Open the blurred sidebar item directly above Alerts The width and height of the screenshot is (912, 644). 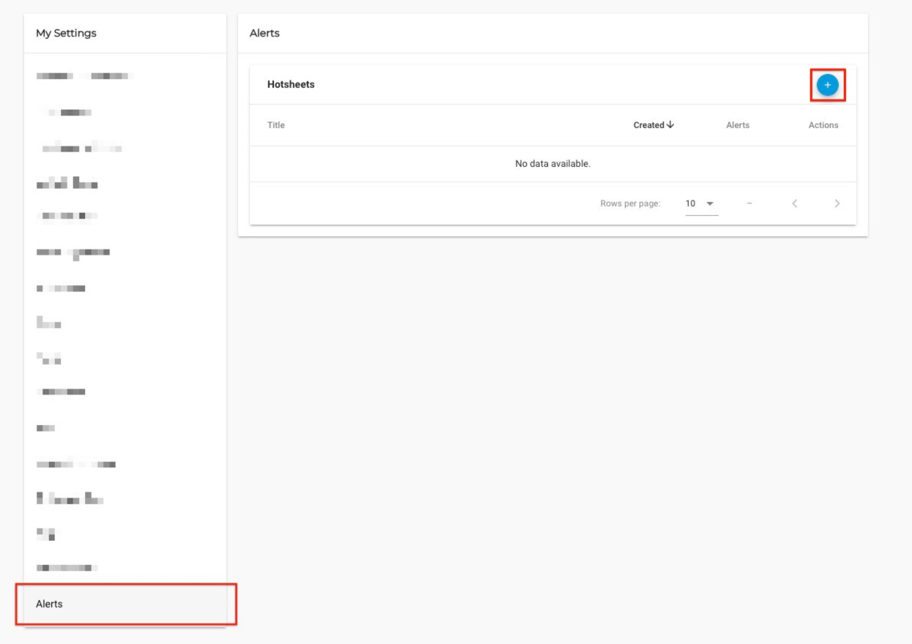(67, 567)
